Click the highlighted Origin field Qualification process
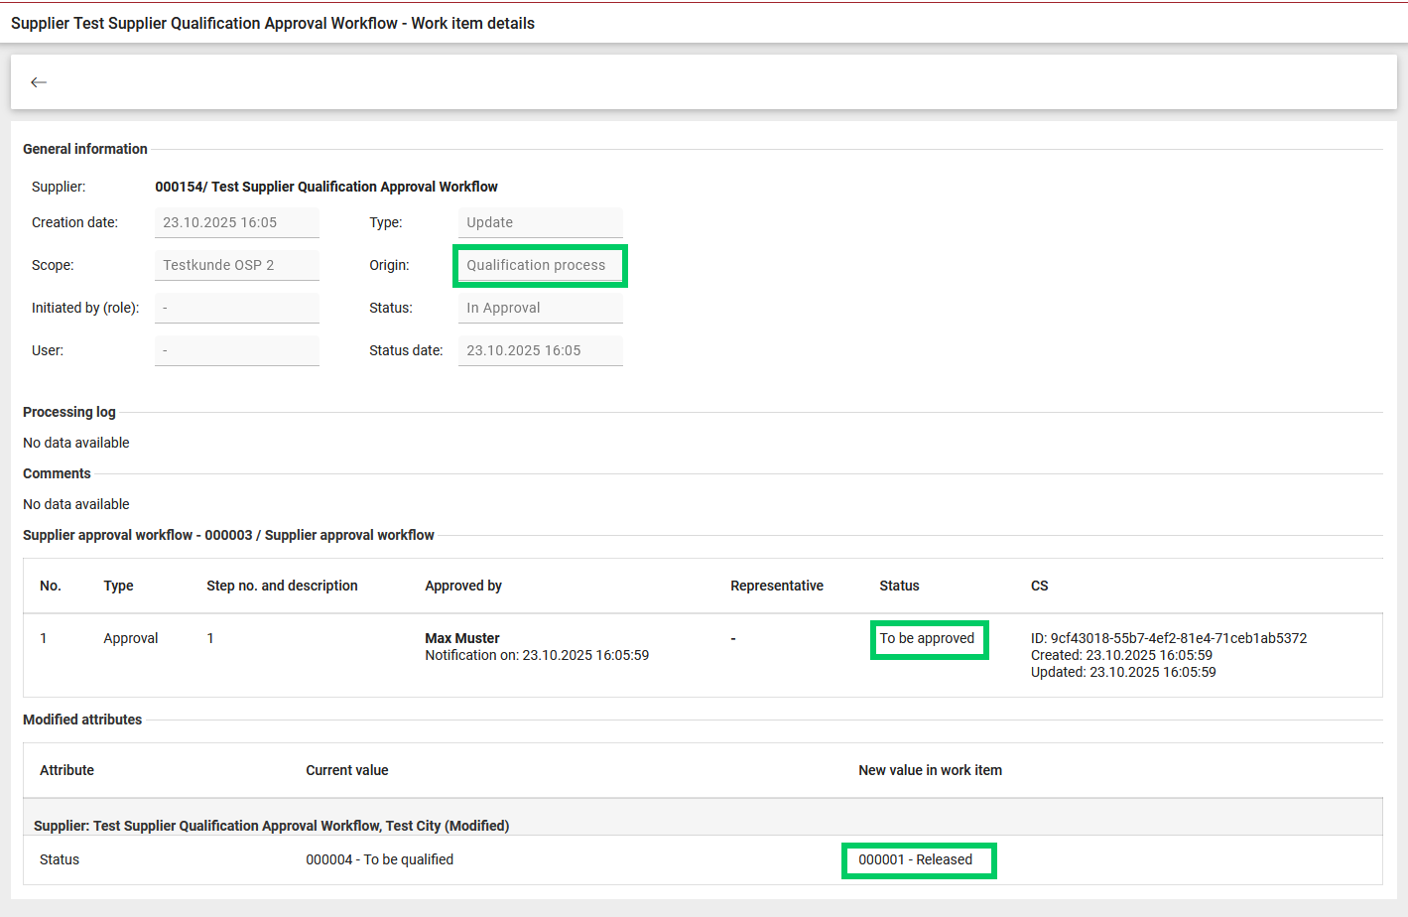 [540, 265]
